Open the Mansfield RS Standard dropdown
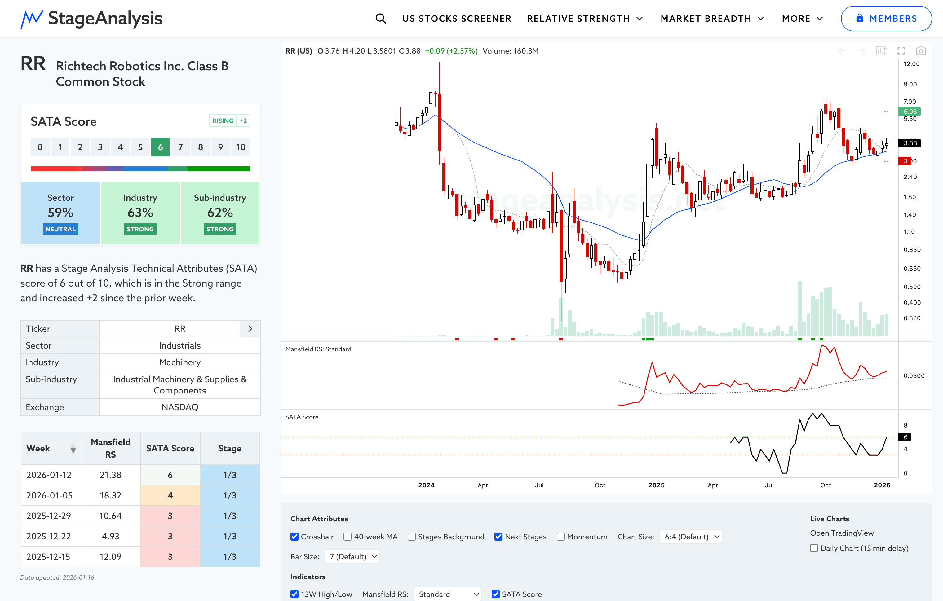Image resolution: width=943 pixels, height=601 pixels. (448, 594)
